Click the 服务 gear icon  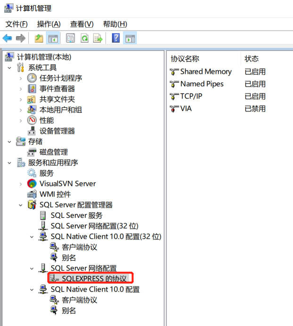point(32,173)
